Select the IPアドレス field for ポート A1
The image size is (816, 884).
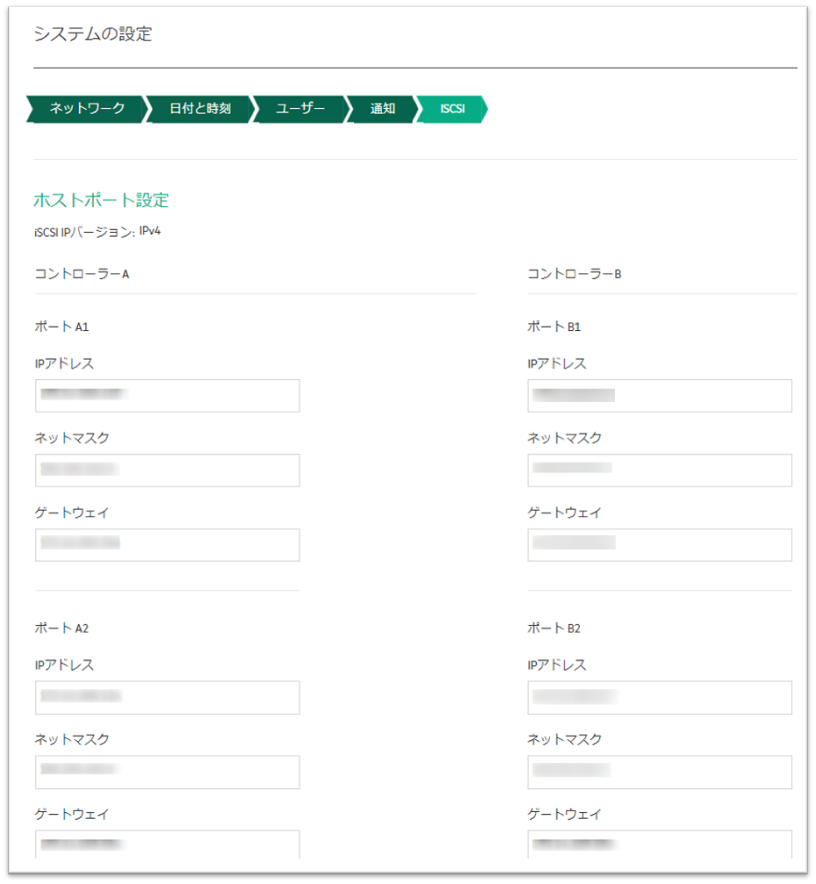(167, 396)
